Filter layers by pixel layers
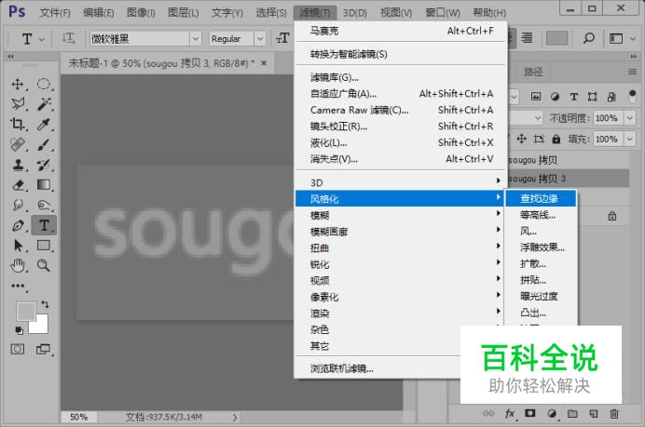The image size is (645, 427). pos(536,97)
